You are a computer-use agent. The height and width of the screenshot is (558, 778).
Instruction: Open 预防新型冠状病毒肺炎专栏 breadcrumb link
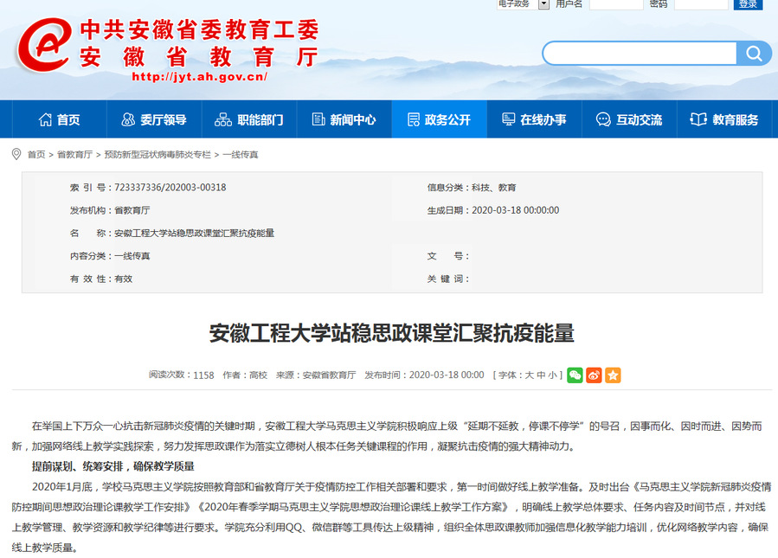(158, 155)
